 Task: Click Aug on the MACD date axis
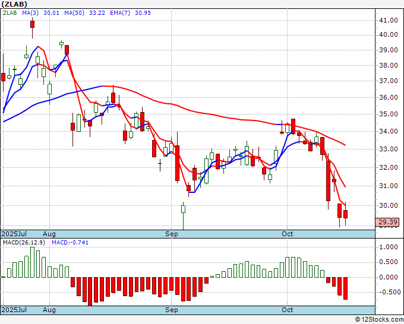point(49,310)
